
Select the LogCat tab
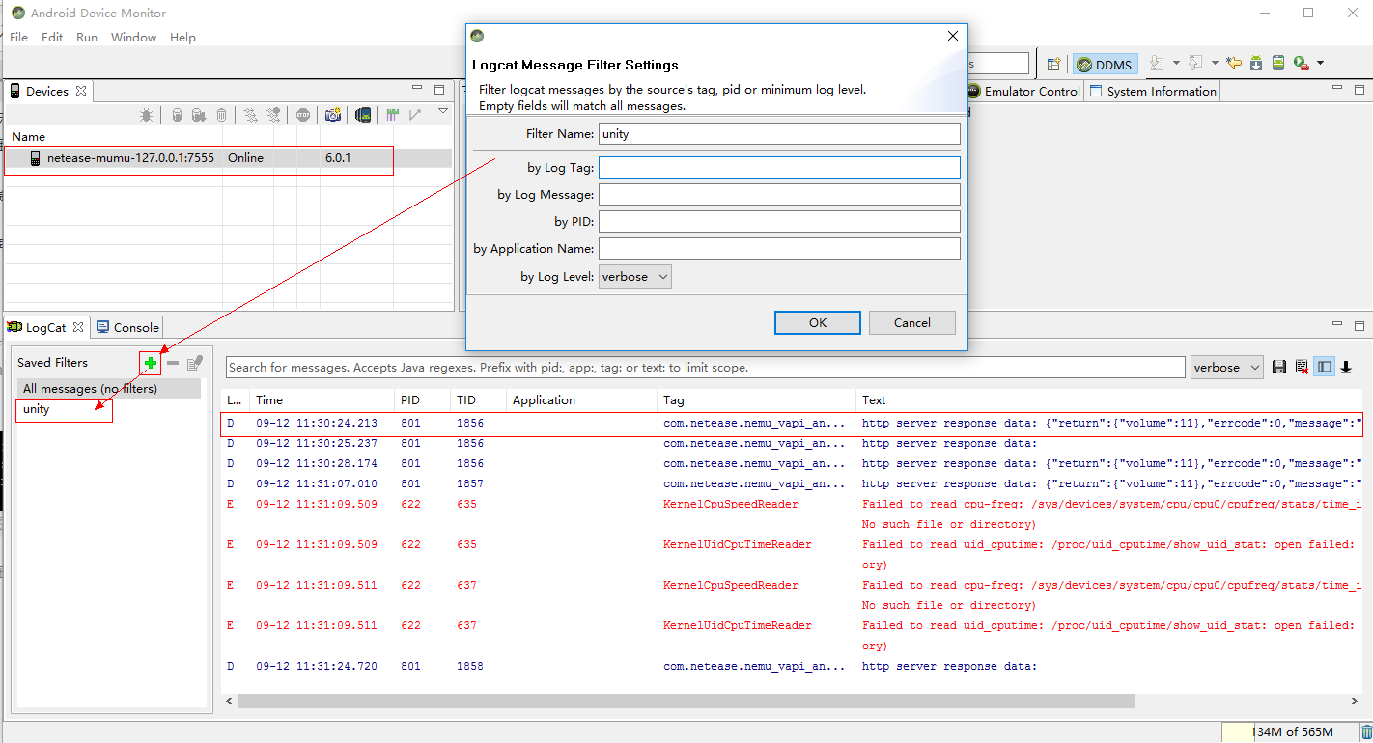tap(46, 327)
